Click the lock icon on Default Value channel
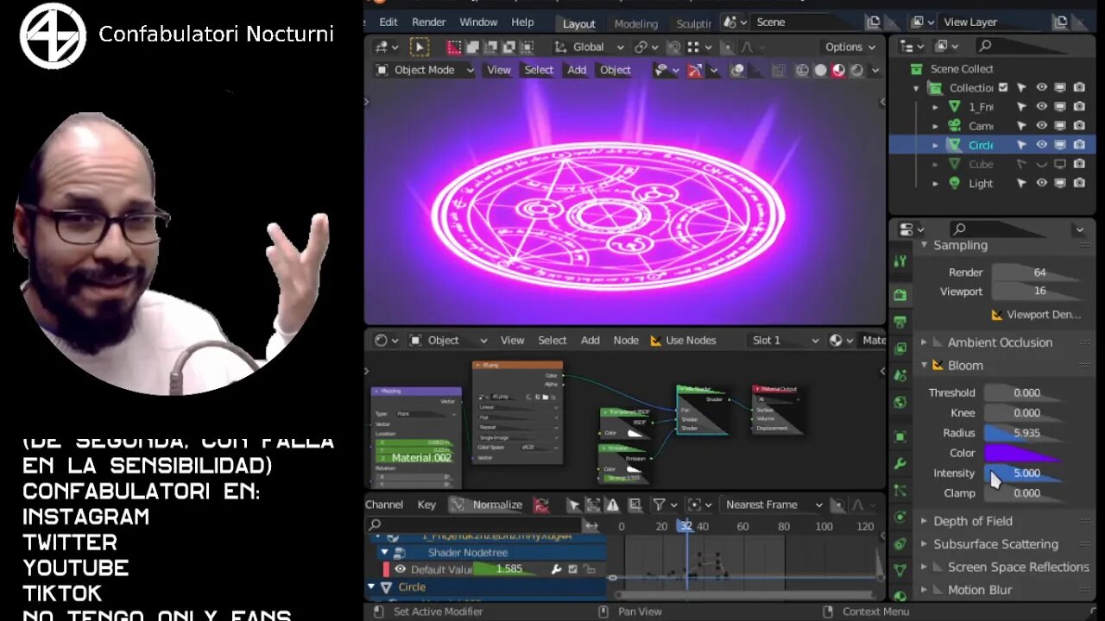 (x=590, y=569)
